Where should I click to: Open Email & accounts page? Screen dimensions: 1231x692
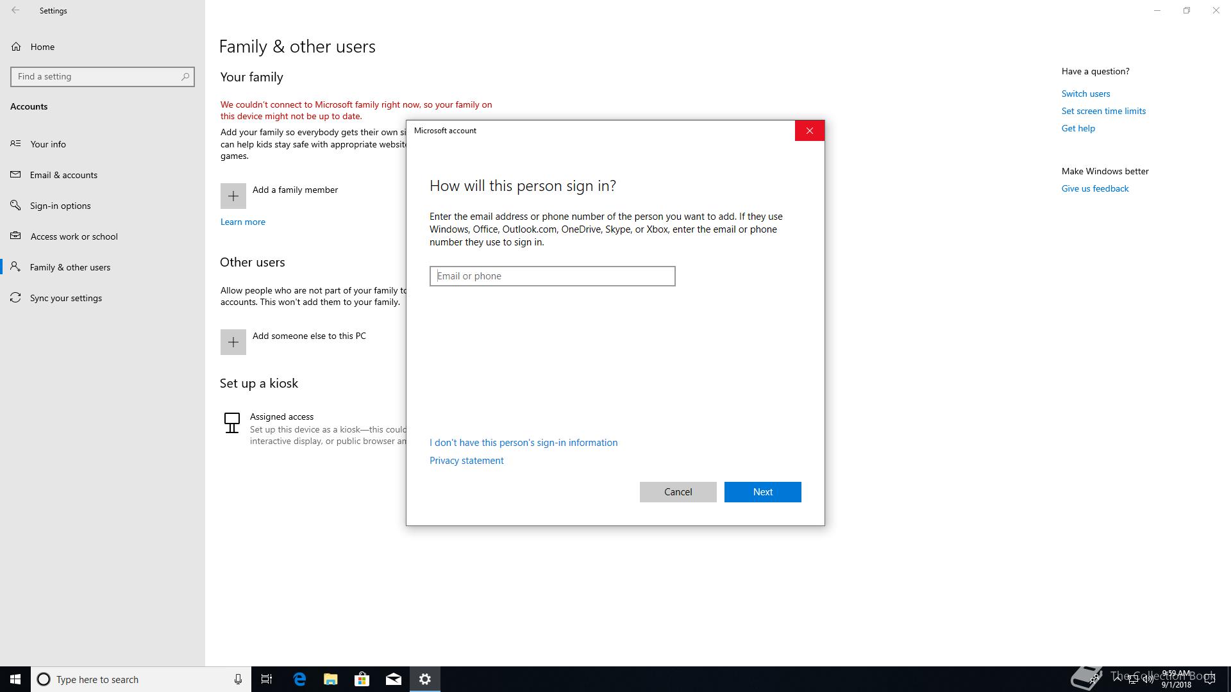103,175
